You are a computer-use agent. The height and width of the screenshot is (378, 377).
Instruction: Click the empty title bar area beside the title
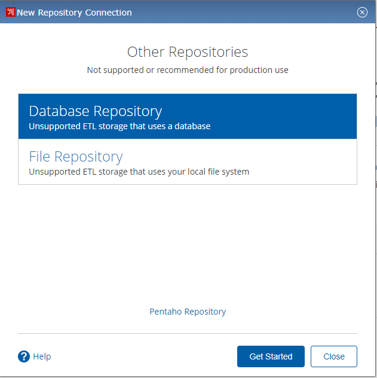pos(239,12)
